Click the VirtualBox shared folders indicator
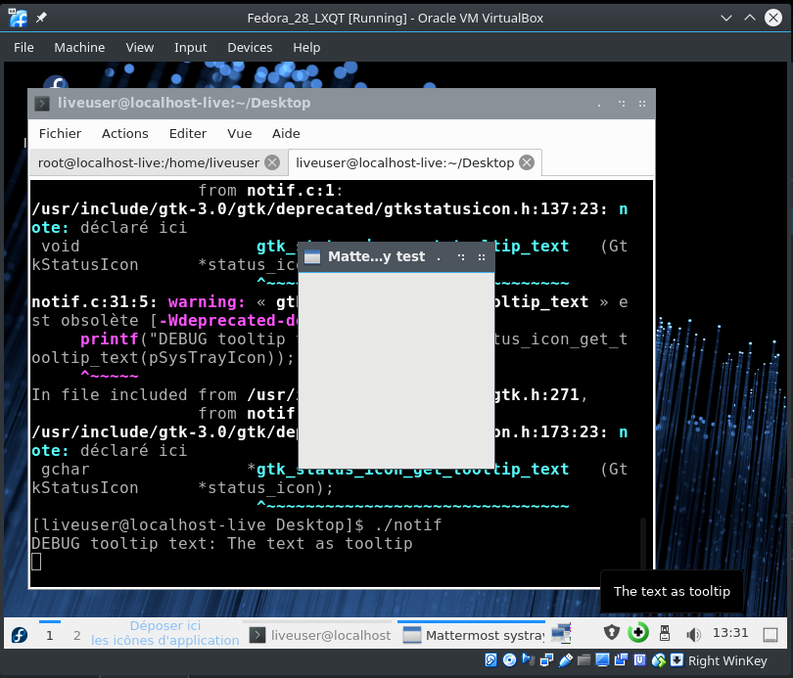The height and width of the screenshot is (678, 793). point(584,659)
